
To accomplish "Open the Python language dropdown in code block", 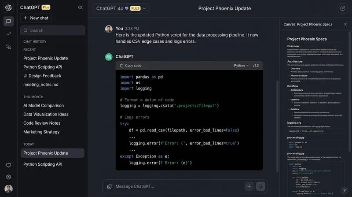I will [241, 66].
